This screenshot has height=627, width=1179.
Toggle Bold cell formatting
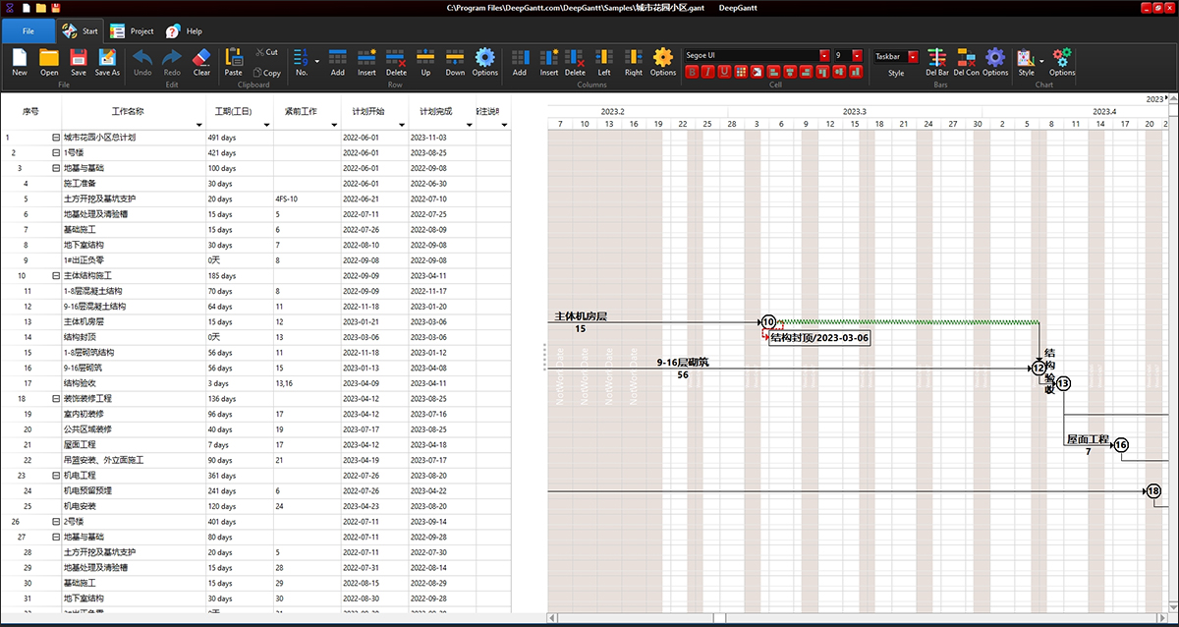pos(693,72)
